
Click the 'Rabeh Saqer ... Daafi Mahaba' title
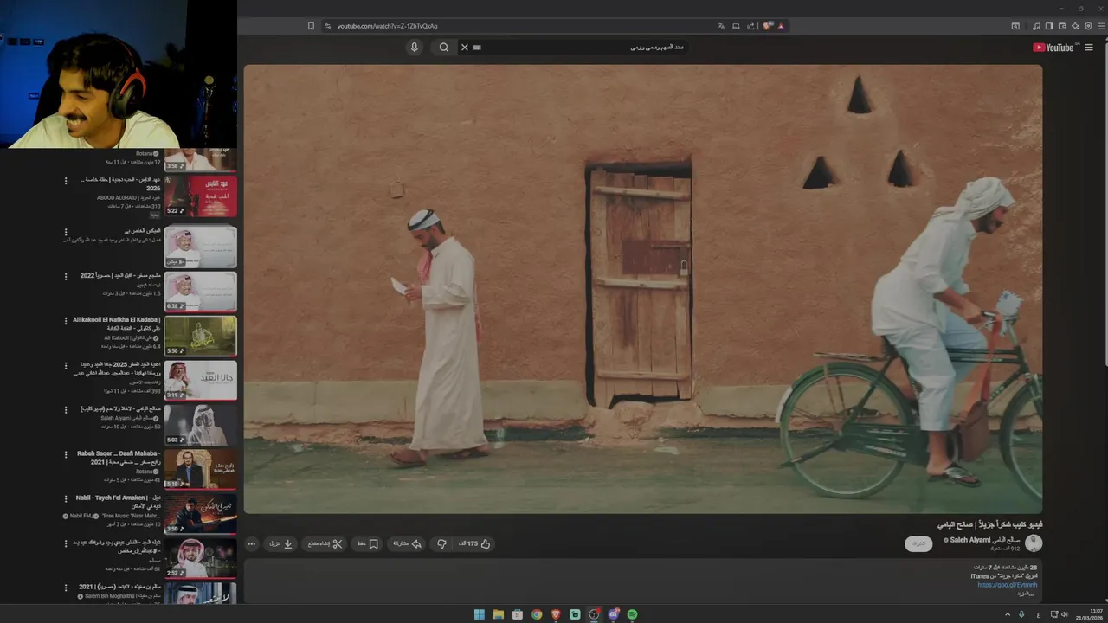pyautogui.click(x=119, y=458)
